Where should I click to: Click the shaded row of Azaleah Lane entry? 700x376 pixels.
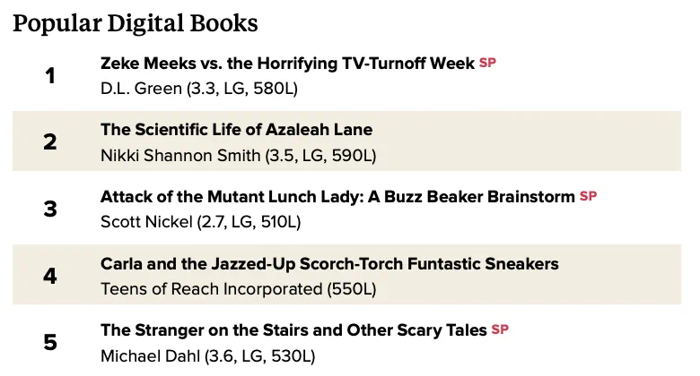point(347,141)
